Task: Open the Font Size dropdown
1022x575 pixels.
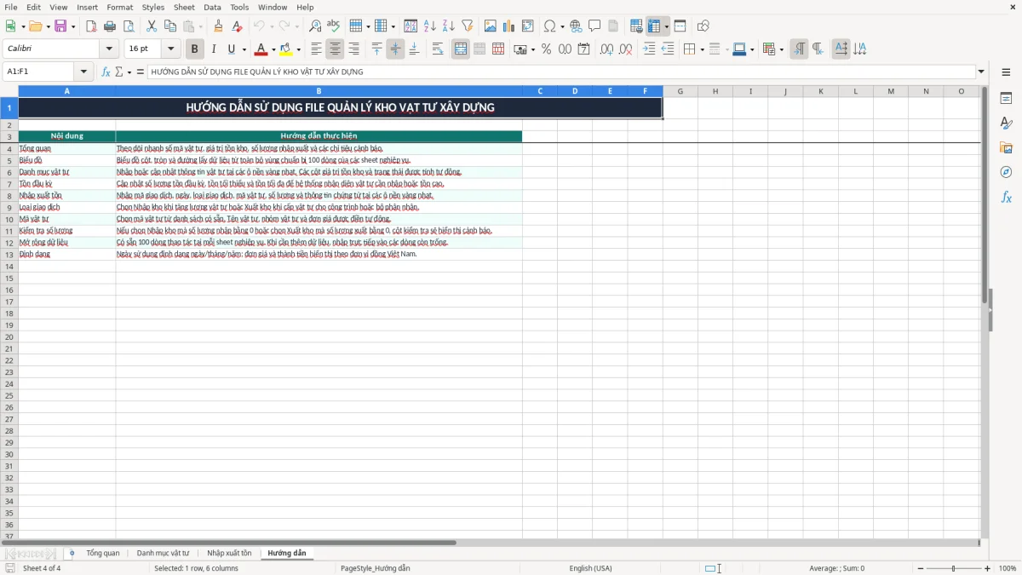Action: [x=170, y=49]
